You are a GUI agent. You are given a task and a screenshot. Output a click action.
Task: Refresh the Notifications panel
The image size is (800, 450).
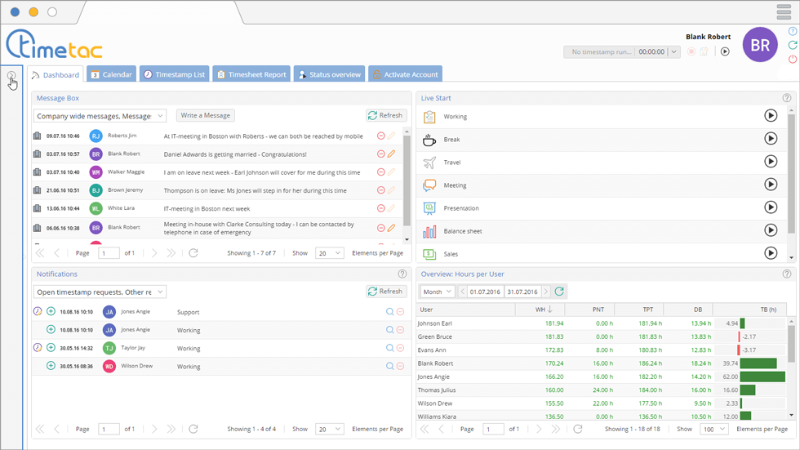pos(385,292)
